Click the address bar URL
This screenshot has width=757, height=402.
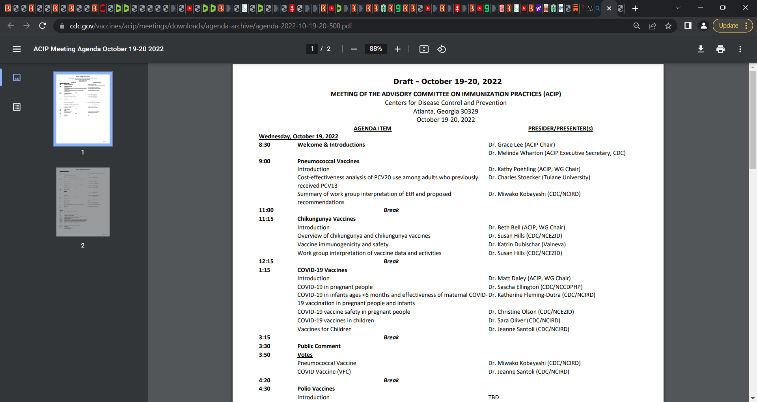click(211, 26)
